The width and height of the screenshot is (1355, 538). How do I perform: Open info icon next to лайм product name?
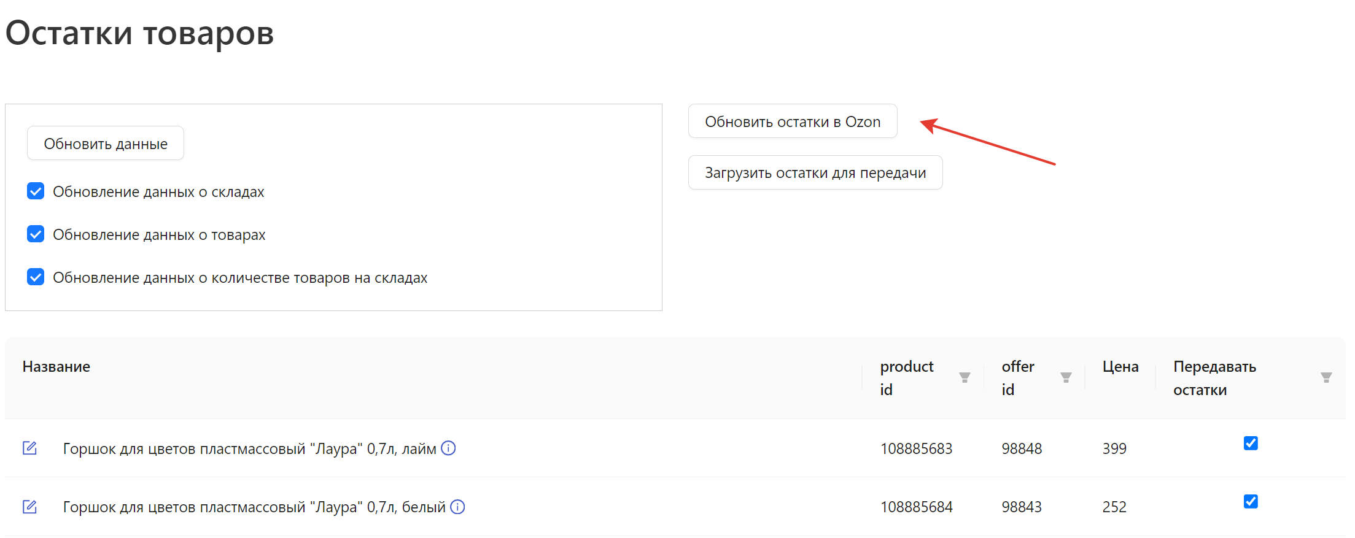coord(449,448)
